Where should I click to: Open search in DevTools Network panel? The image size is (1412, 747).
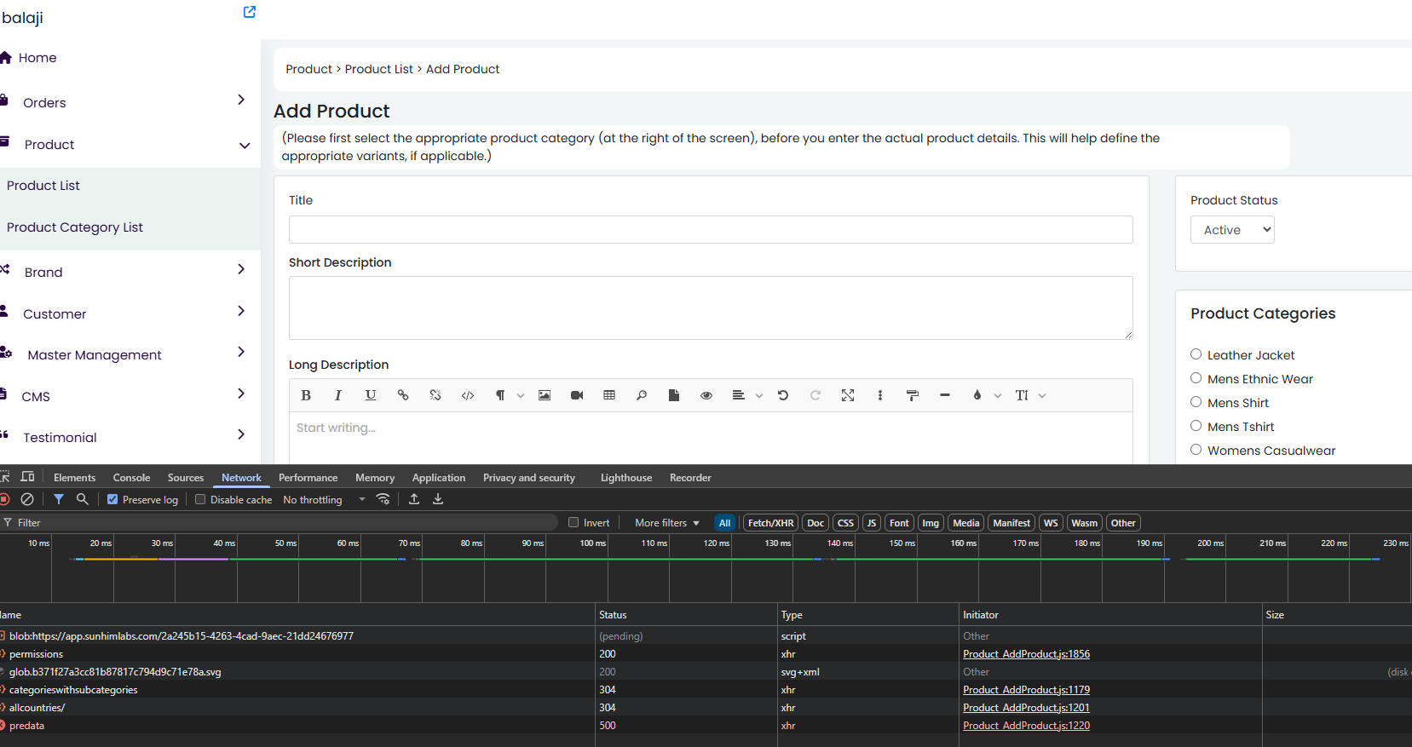83,499
